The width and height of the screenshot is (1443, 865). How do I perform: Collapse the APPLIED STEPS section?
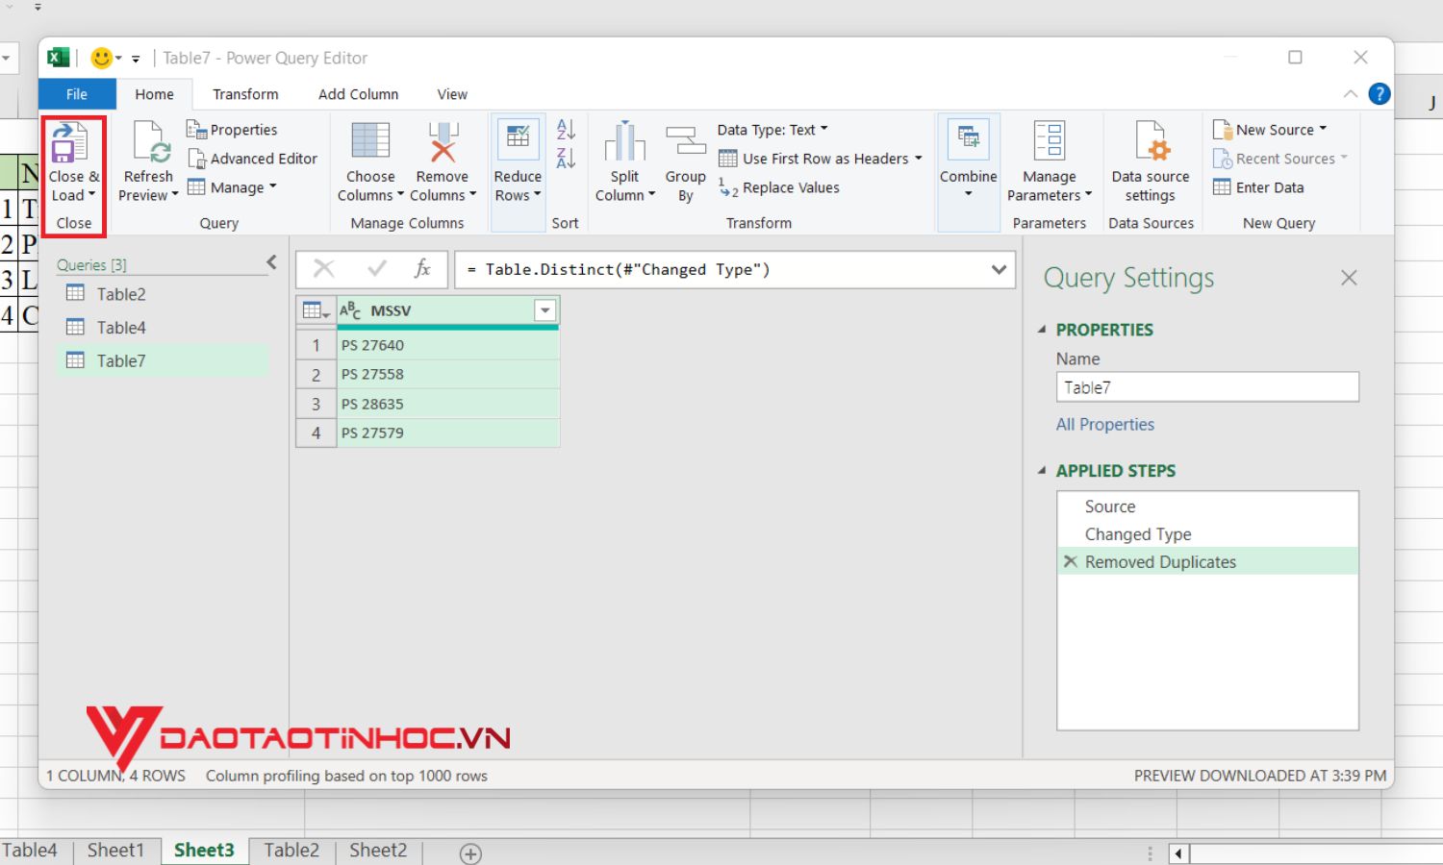point(1042,471)
